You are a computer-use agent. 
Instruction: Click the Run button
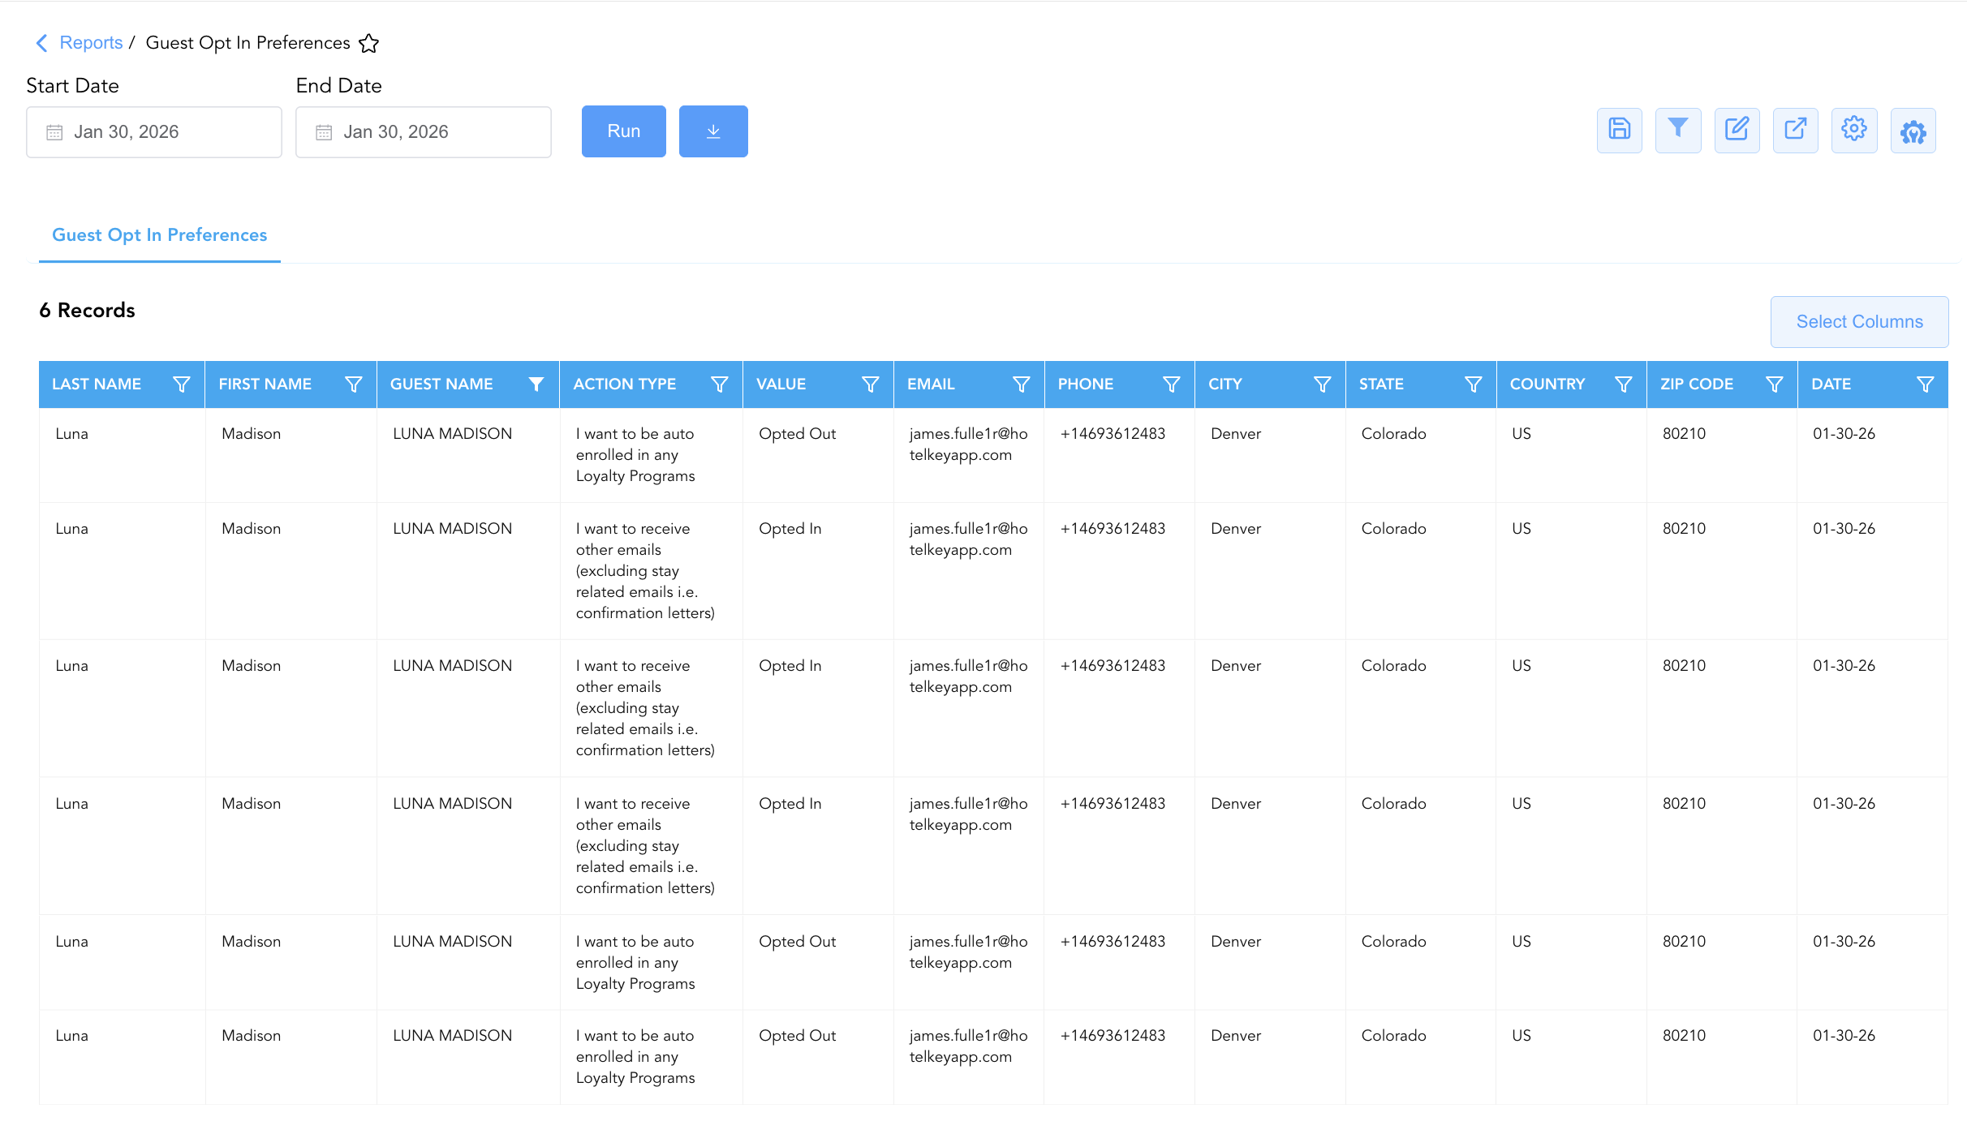(x=624, y=131)
